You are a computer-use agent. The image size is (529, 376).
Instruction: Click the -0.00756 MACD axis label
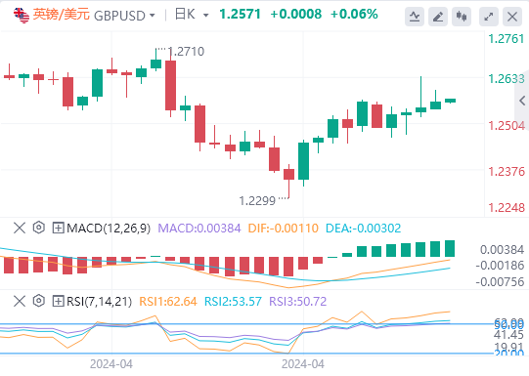tap(500, 281)
